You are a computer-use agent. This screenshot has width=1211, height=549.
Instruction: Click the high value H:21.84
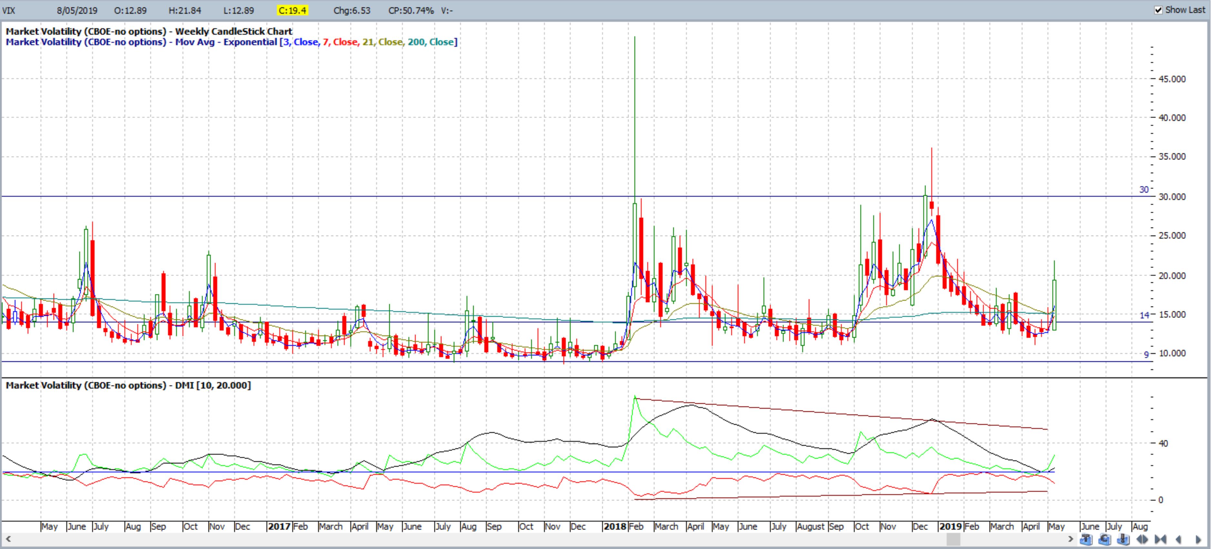pyautogui.click(x=185, y=10)
